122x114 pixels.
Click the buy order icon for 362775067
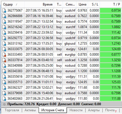[x=4, y=10]
